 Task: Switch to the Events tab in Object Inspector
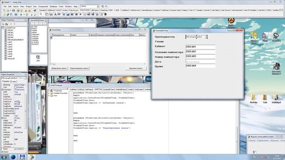coord(14,82)
